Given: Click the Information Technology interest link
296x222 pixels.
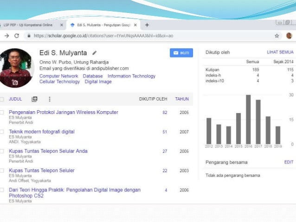Looking at the screenshot, I should click(131, 76).
